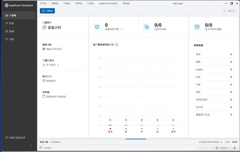The height and width of the screenshot is (152, 240).
Task: Collapse the sidebar with the chevron arrow
Action: pos(31,145)
